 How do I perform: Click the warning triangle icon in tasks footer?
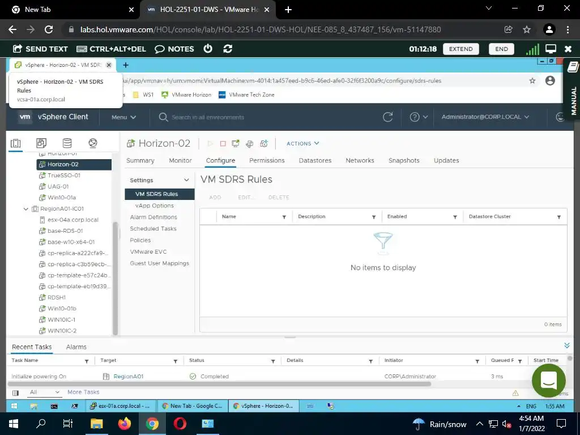[x=515, y=393]
